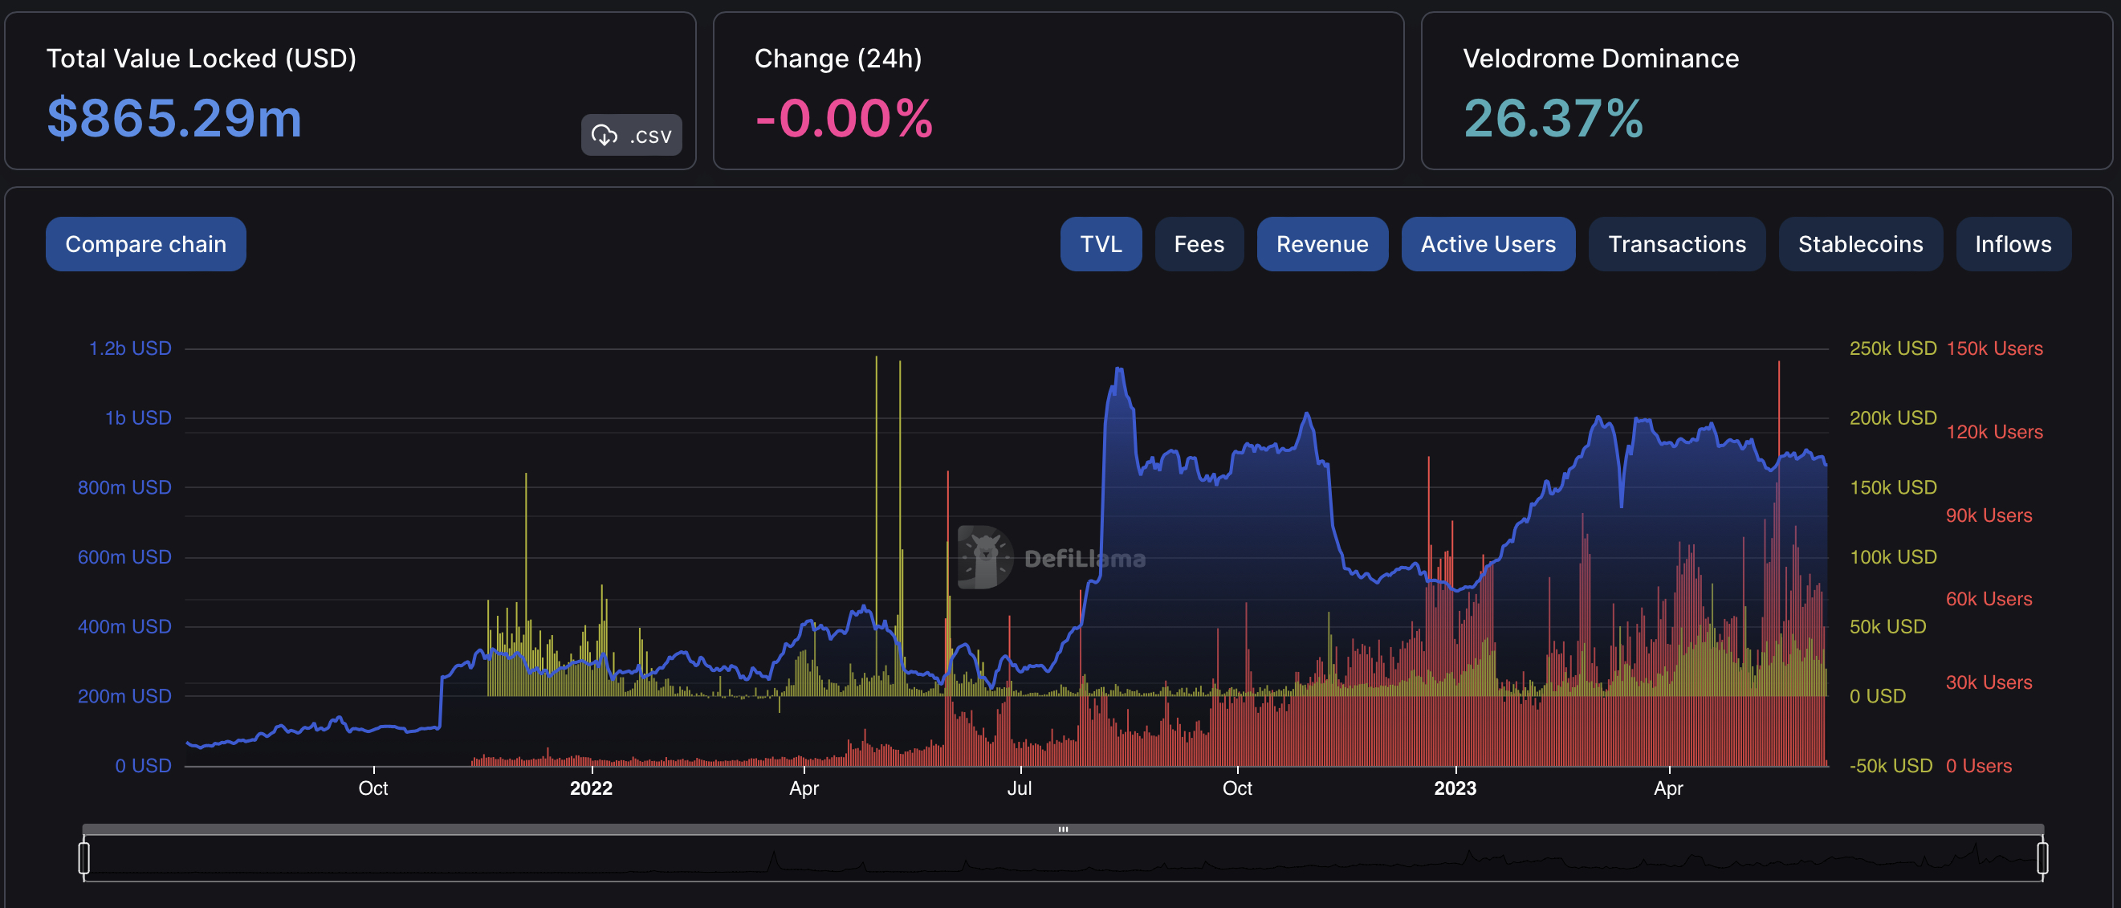Toggle the Active Users series
Screen dimensions: 2121x908
click(1488, 245)
